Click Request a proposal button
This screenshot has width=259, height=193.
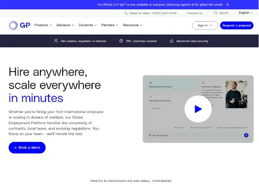point(237,25)
